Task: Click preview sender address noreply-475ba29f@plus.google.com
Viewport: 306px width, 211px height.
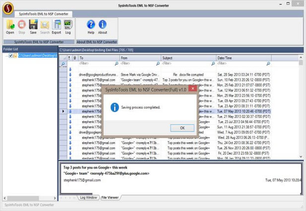Action: click(120, 173)
